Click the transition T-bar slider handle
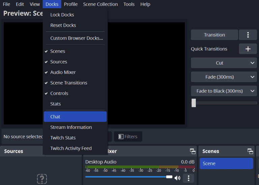Viewport: 259px width, 185px height. 194,103
